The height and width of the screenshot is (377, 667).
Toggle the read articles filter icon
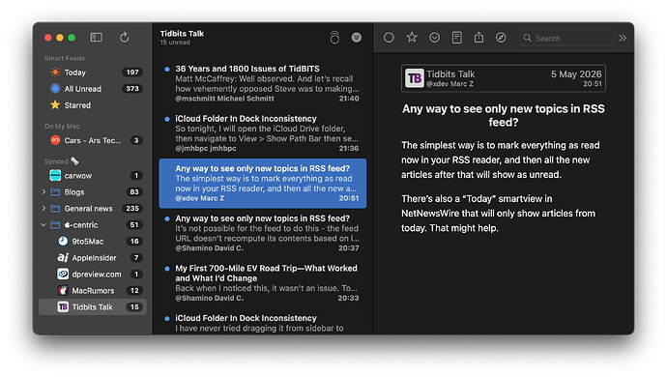pos(357,38)
